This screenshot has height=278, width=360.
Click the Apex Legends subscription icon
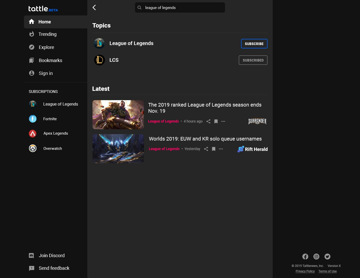pos(33,133)
